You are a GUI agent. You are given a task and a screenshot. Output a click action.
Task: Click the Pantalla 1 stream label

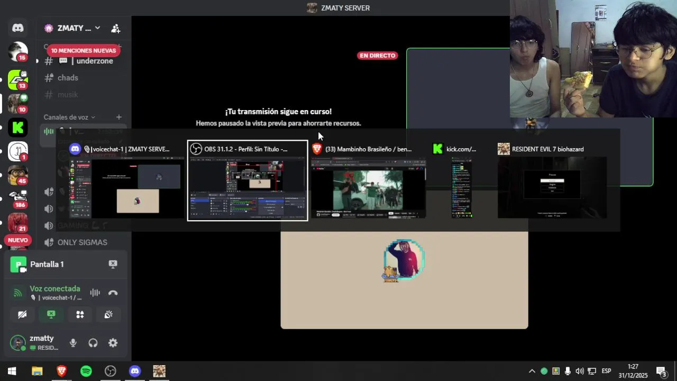click(x=47, y=264)
